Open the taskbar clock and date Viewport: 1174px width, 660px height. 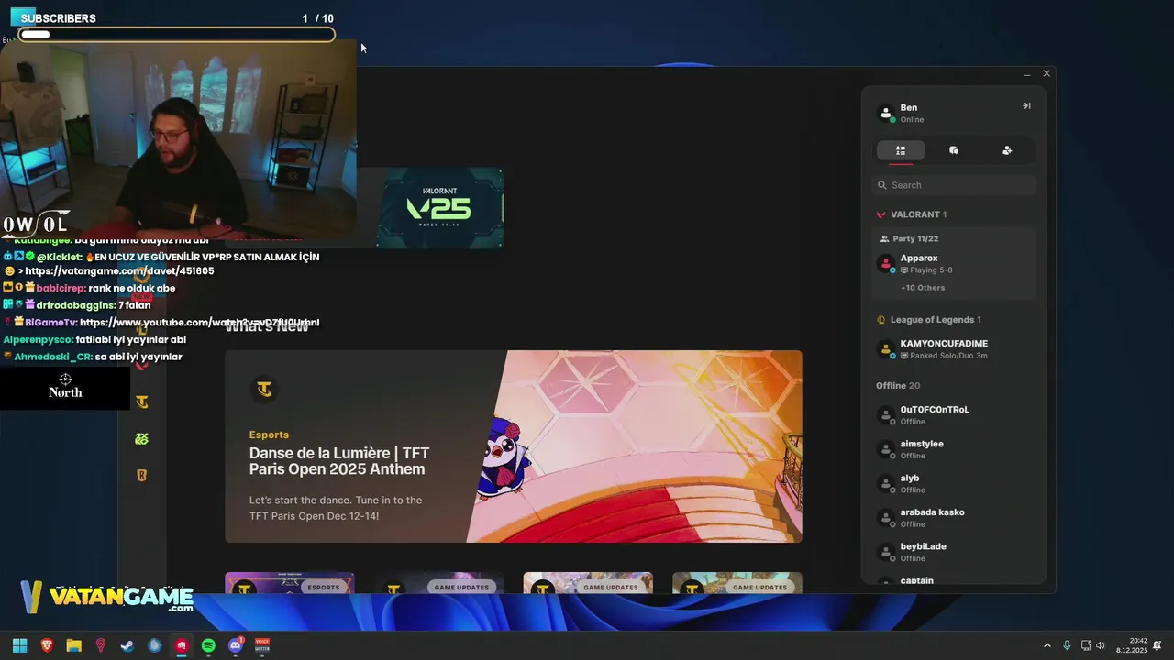tap(1132, 645)
